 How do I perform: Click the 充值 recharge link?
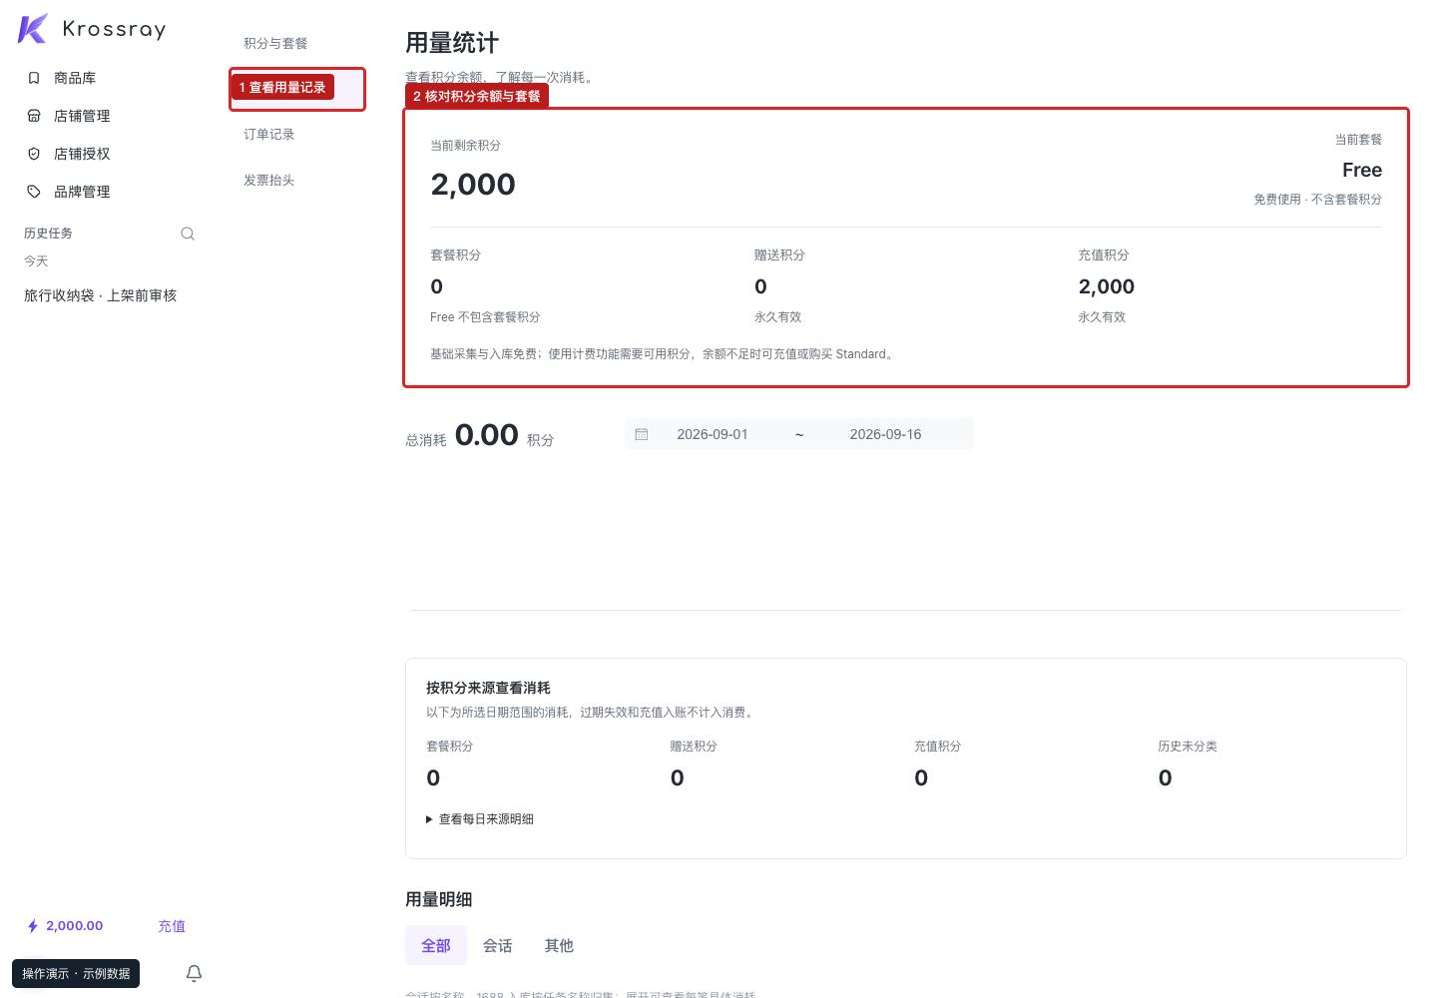coord(172,926)
